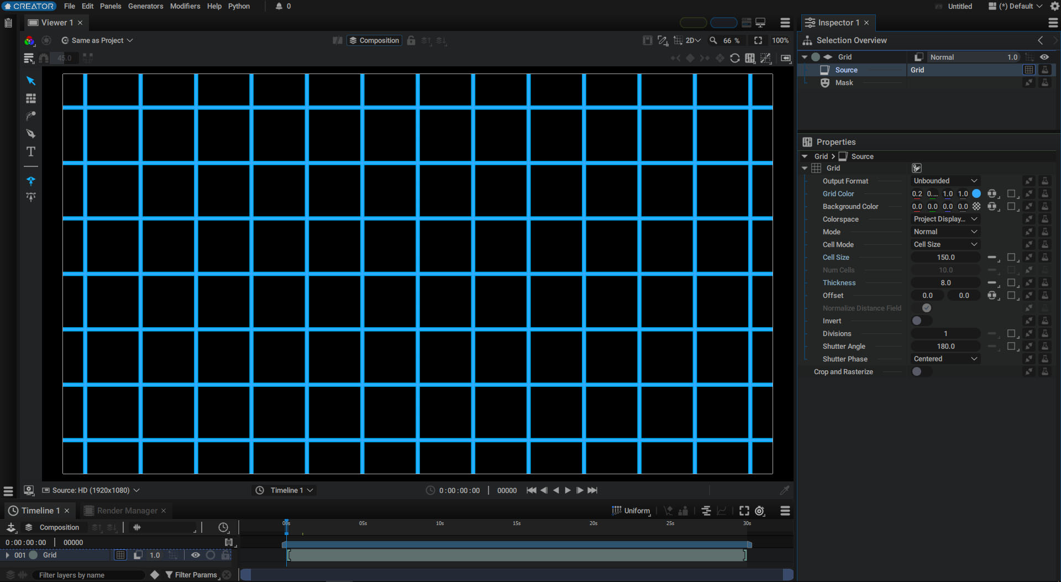Screen dimensions: 1061x582
Task: Click the play forward button
Action: click(568, 490)
